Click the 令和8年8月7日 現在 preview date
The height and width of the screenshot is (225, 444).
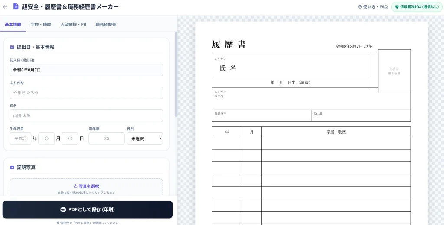pyautogui.click(x=354, y=46)
